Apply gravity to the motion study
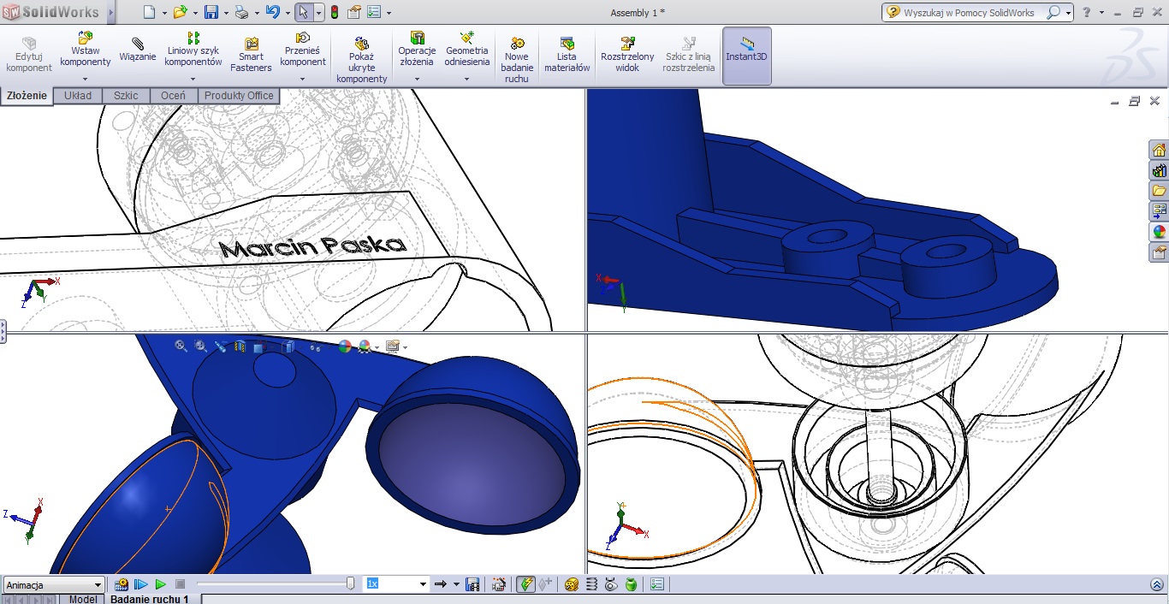The height and width of the screenshot is (604, 1169). [x=632, y=583]
